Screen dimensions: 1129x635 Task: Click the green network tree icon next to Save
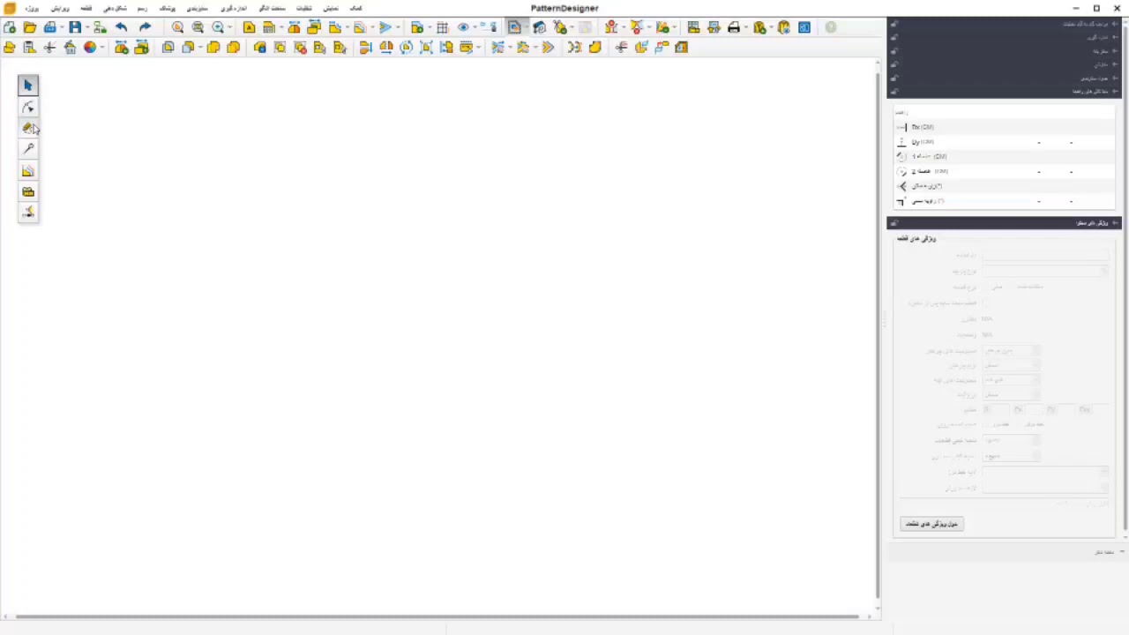tap(99, 27)
